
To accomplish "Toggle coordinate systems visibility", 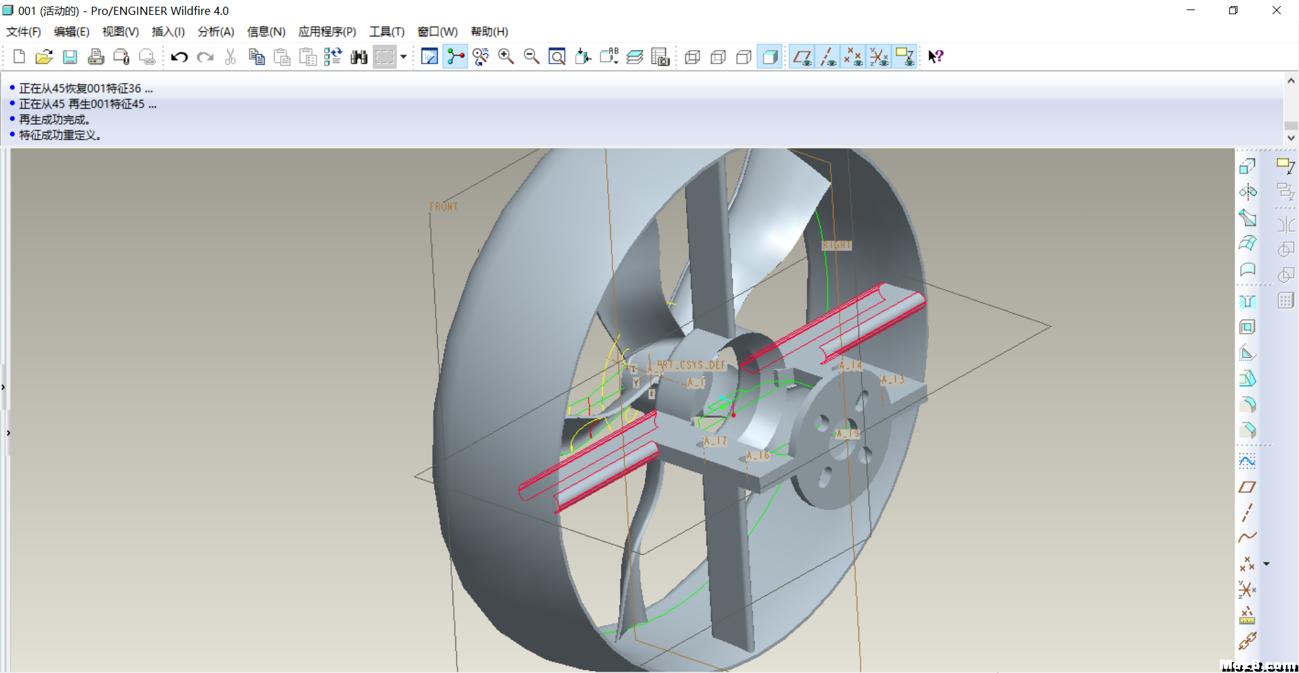I will [x=879, y=57].
